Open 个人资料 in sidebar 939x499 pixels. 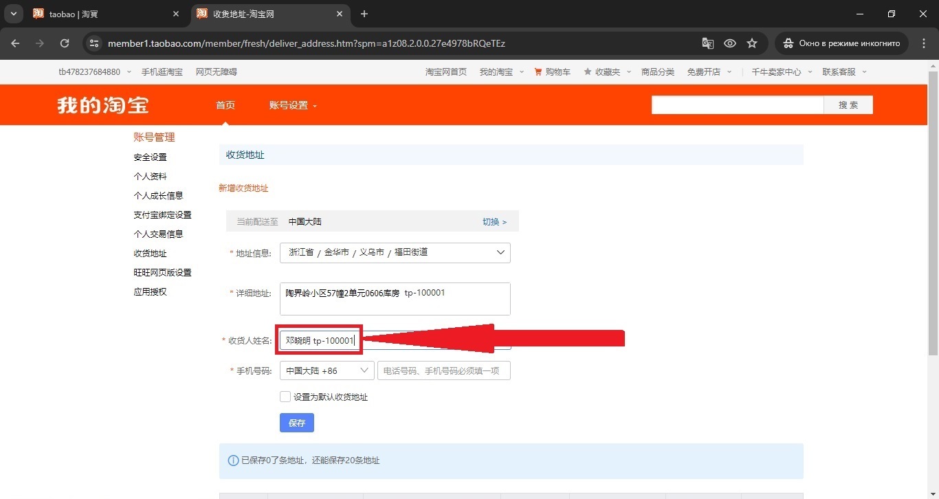(150, 177)
